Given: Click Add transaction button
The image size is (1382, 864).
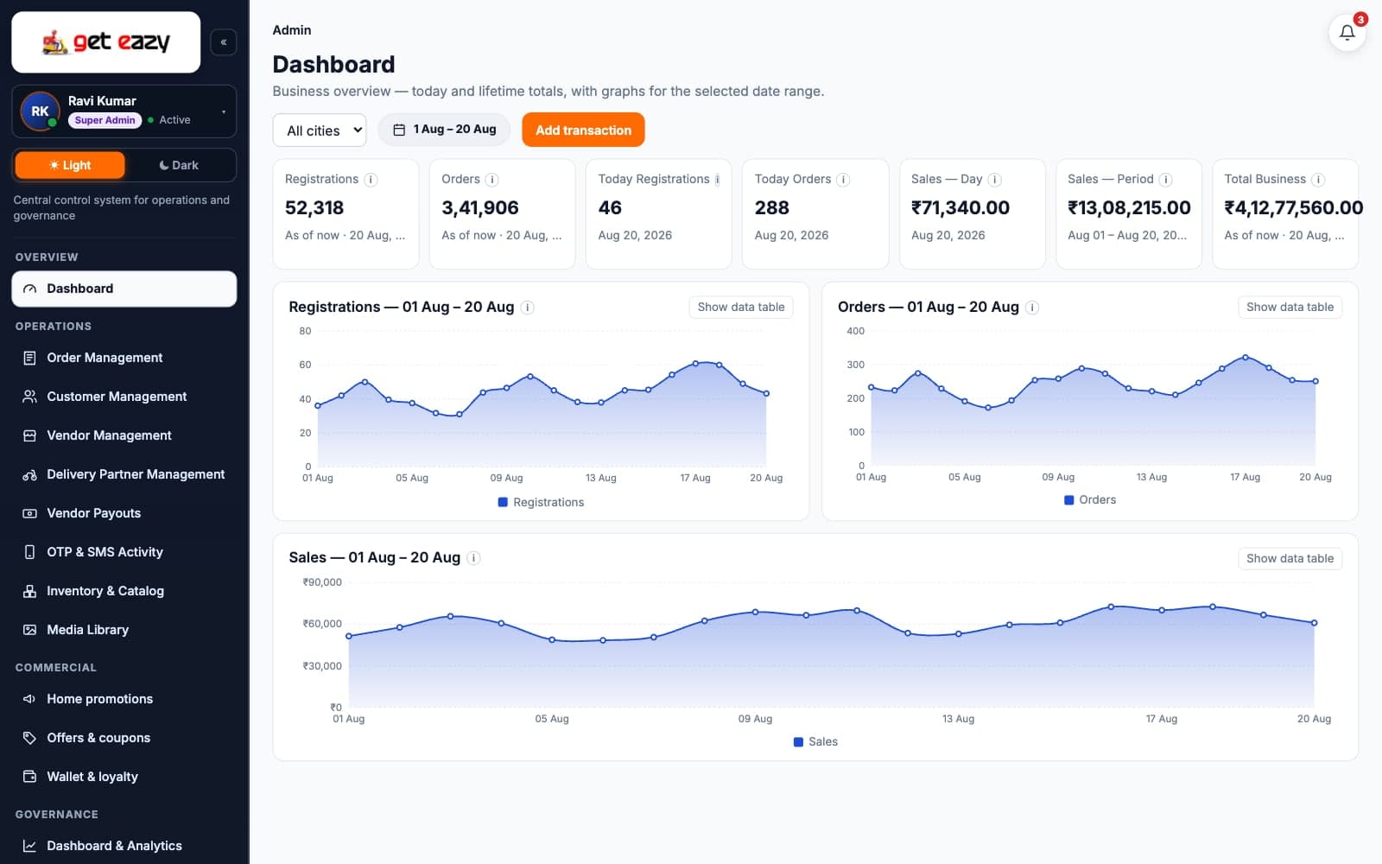Looking at the screenshot, I should 583,130.
